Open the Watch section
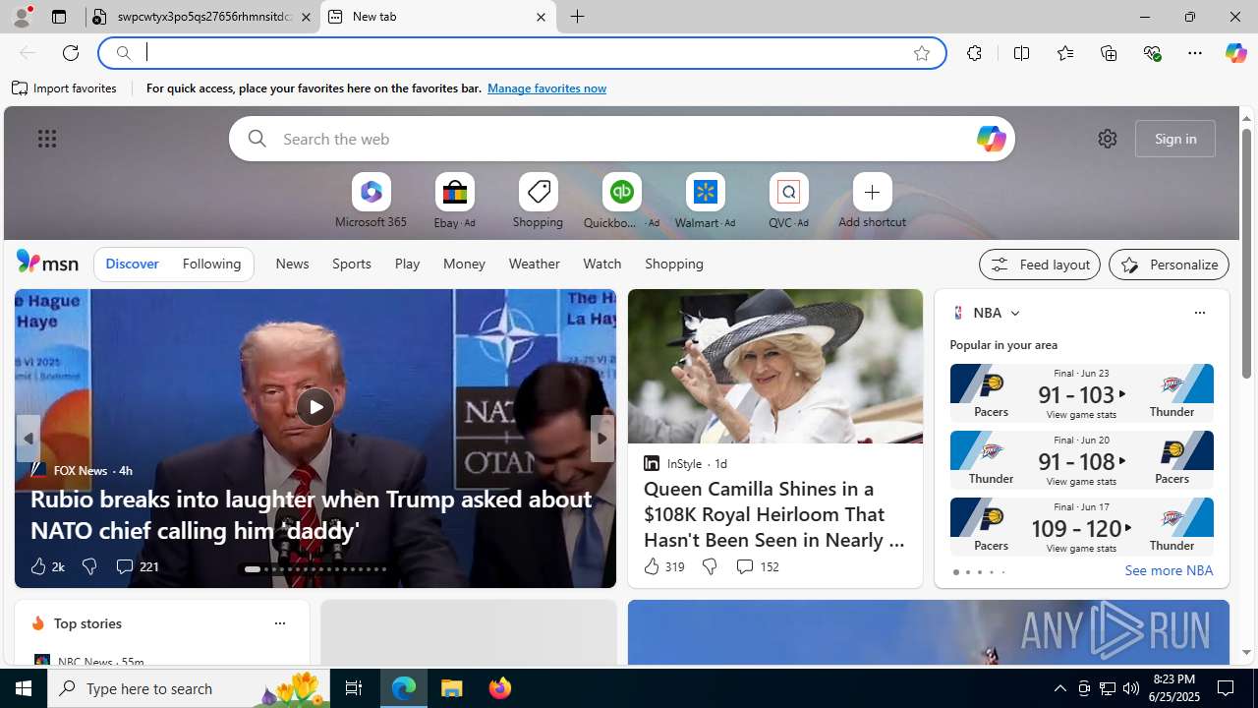1258x708 pixels. tap(601, 264)
